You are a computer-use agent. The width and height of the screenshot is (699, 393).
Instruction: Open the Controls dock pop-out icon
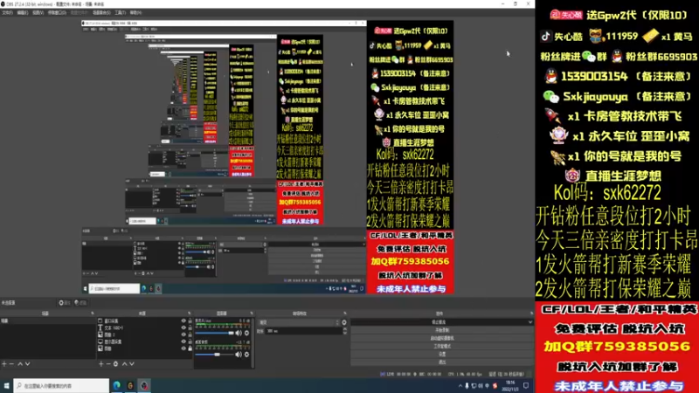click(x=531, y=314)
